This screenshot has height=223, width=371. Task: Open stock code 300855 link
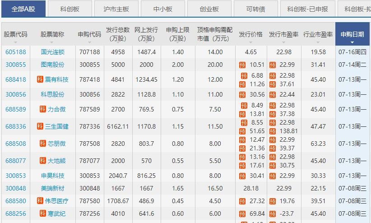coord(16,65)
